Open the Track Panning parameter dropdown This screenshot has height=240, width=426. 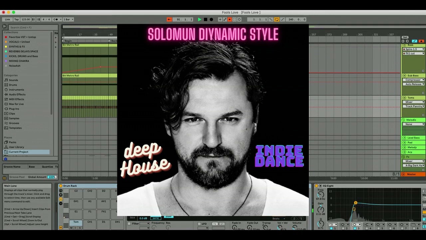[x=414, y=106]
